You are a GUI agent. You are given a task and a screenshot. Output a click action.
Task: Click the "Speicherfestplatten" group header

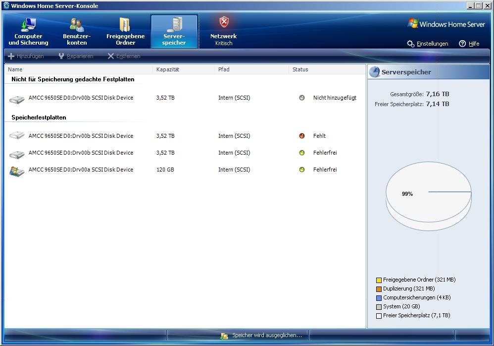point(39,117)
